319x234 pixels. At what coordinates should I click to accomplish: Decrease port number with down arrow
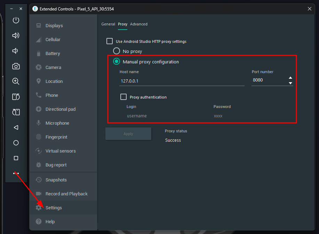(290, 83)
